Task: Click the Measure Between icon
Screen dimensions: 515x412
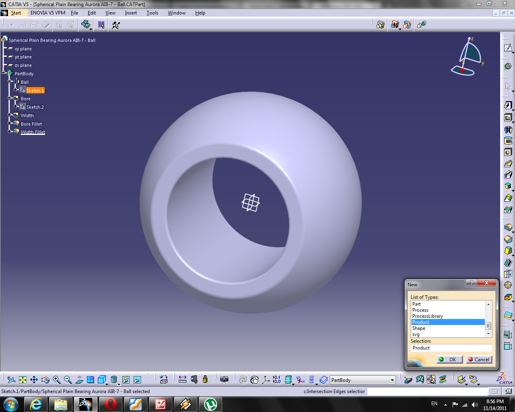Action: [x=182, y=379]
